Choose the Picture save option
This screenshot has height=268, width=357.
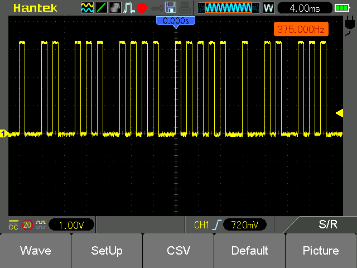321,251
